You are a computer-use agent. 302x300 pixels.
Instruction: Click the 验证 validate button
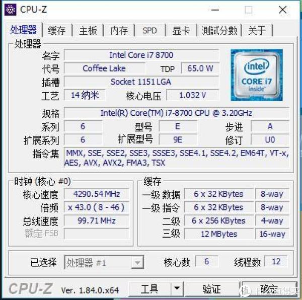212,289
